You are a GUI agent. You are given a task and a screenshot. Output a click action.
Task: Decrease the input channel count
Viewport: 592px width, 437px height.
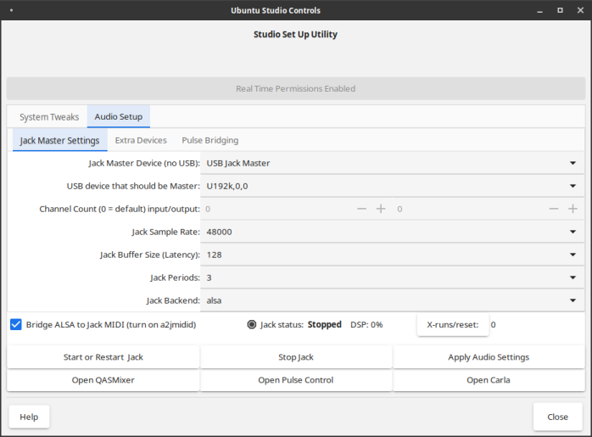361,209
